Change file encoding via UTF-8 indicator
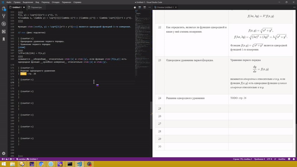This screenshot has width=297, height=167. pos(270,159)
